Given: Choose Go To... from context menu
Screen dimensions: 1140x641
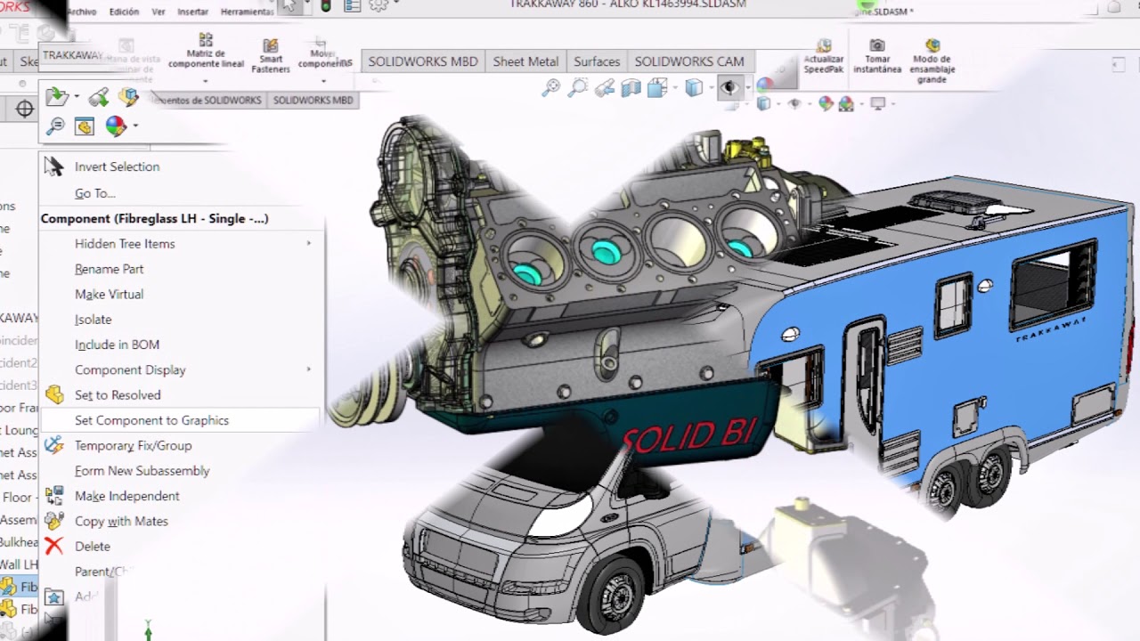Looking at the screenshot, I should [95, 193].
